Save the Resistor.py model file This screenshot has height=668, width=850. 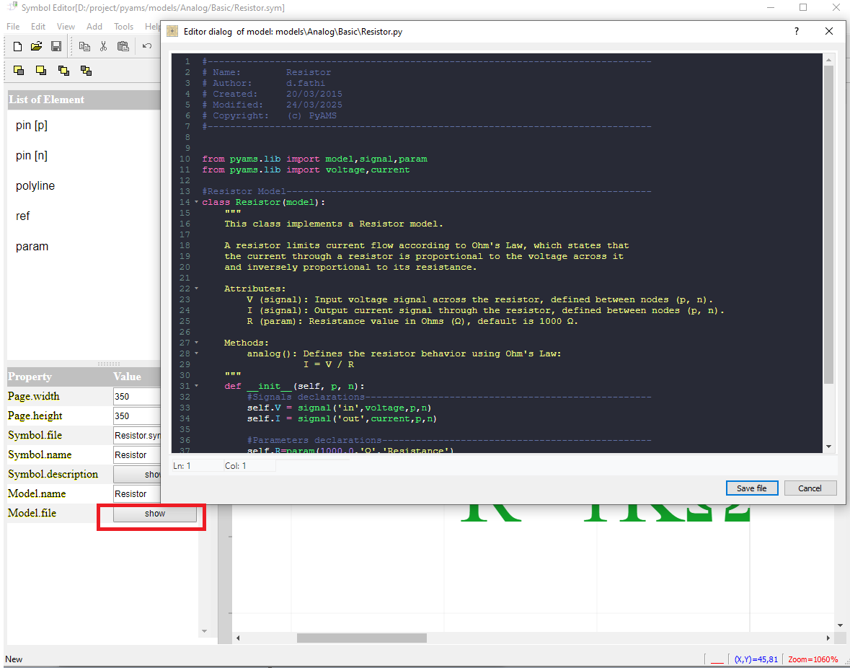coord(752,488)
